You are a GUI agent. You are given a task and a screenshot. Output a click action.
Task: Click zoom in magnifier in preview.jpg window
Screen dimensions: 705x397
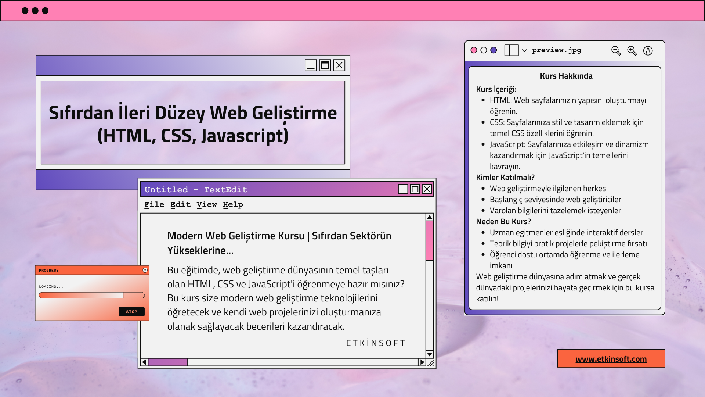click(x=632, y=51)
